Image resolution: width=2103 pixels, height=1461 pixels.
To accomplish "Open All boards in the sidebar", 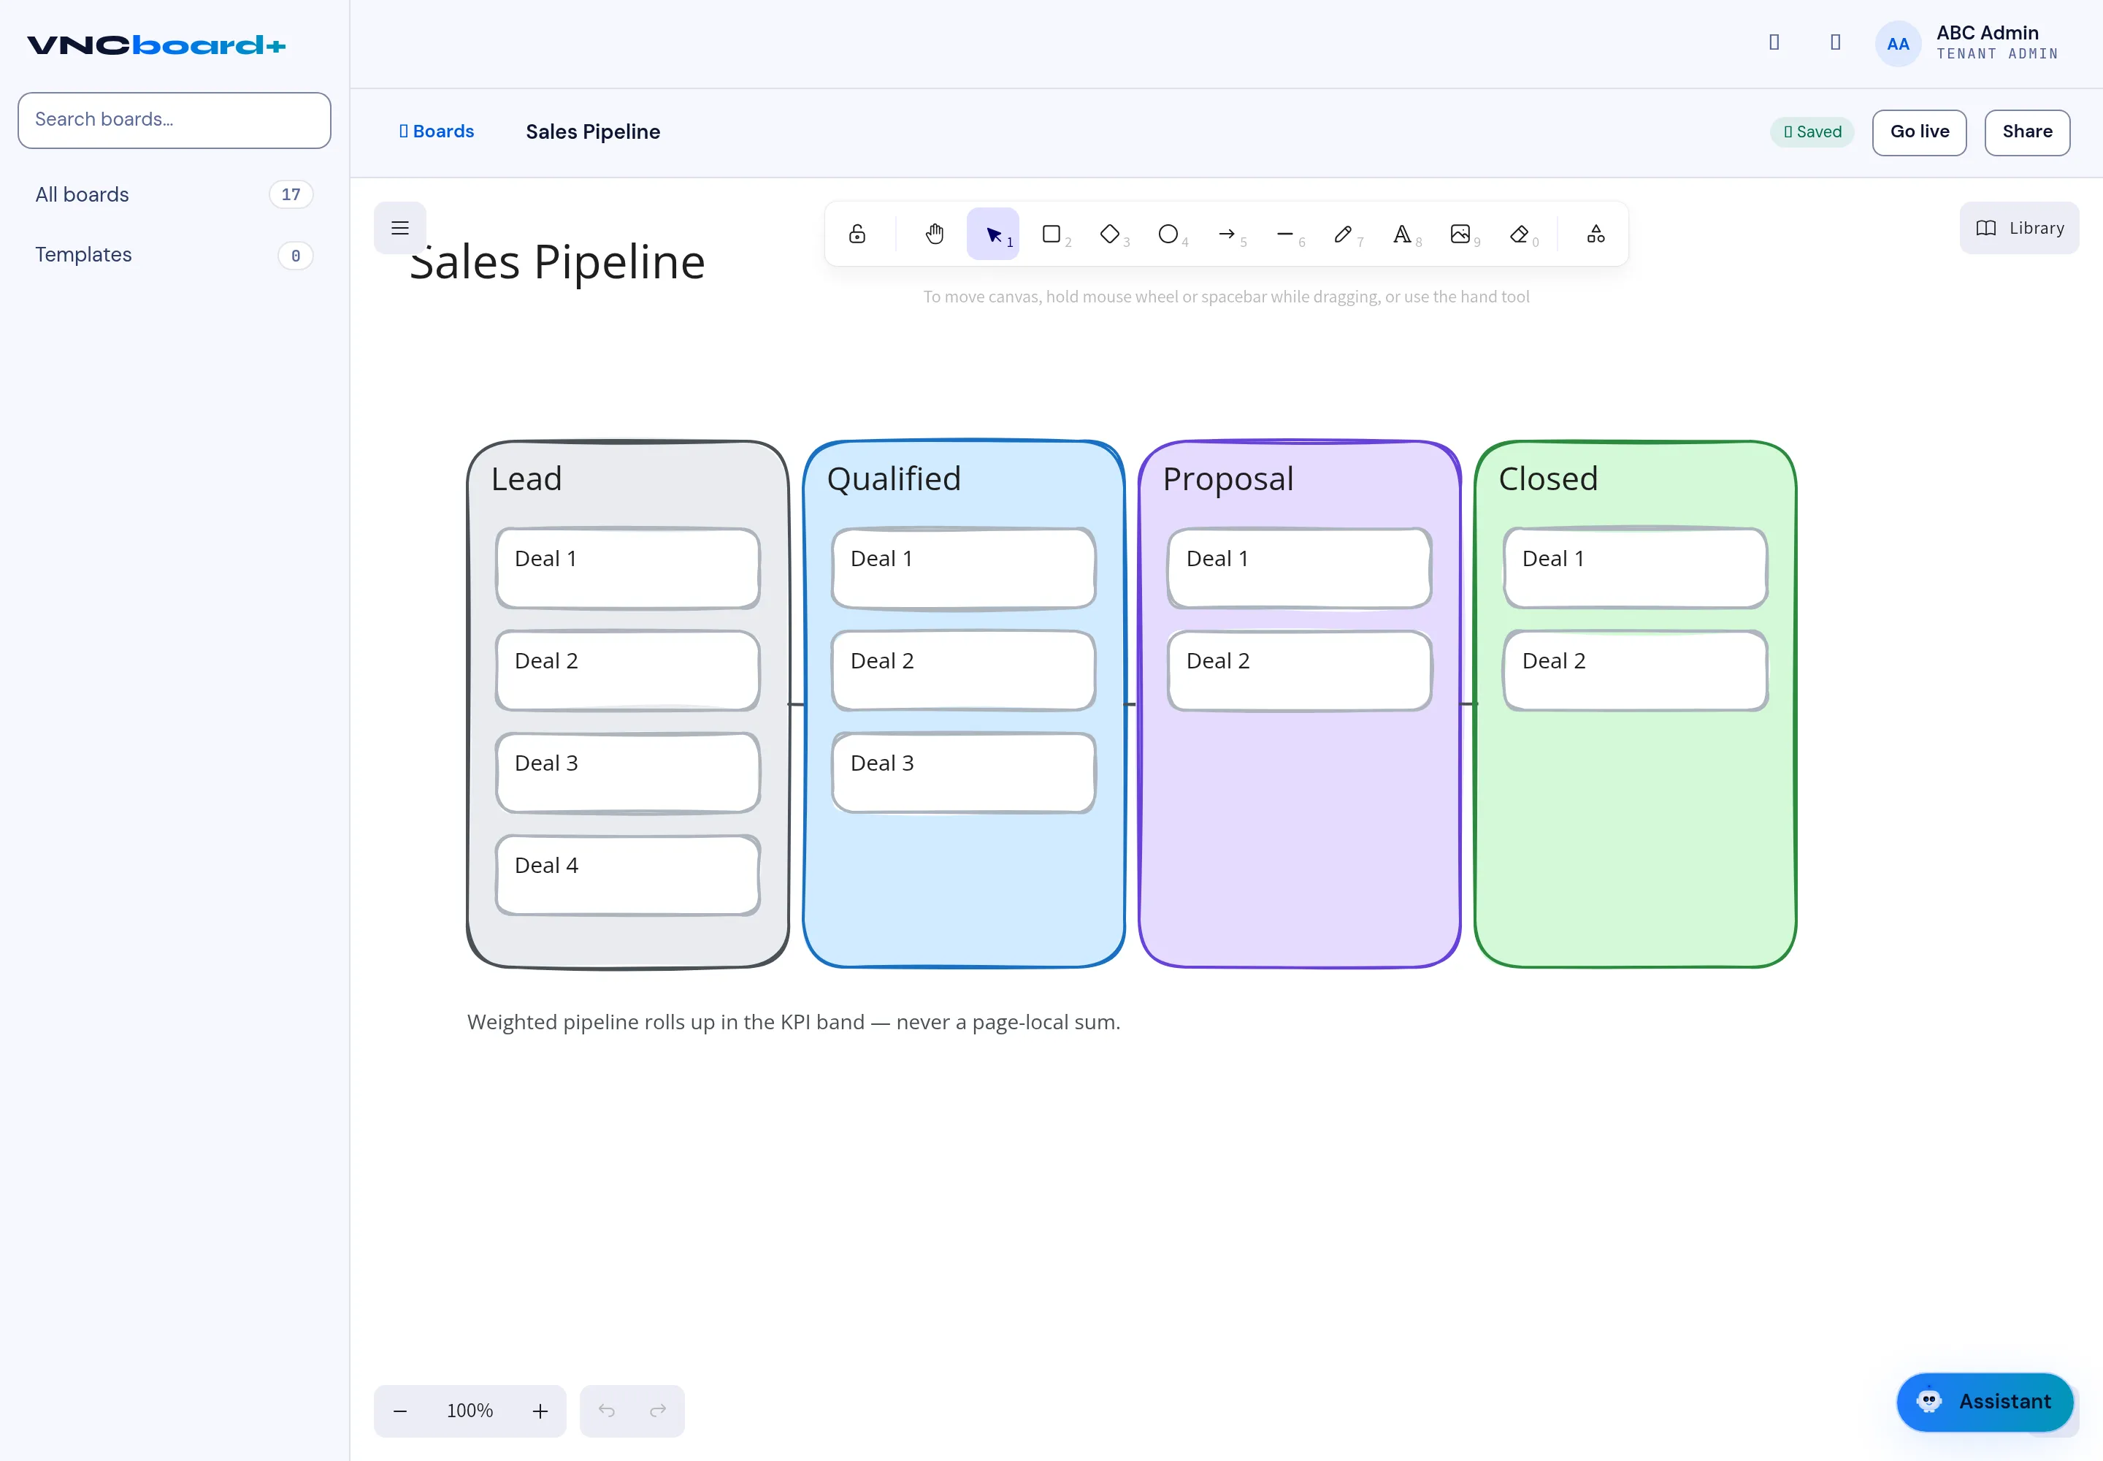I will [x=174, y=194].
